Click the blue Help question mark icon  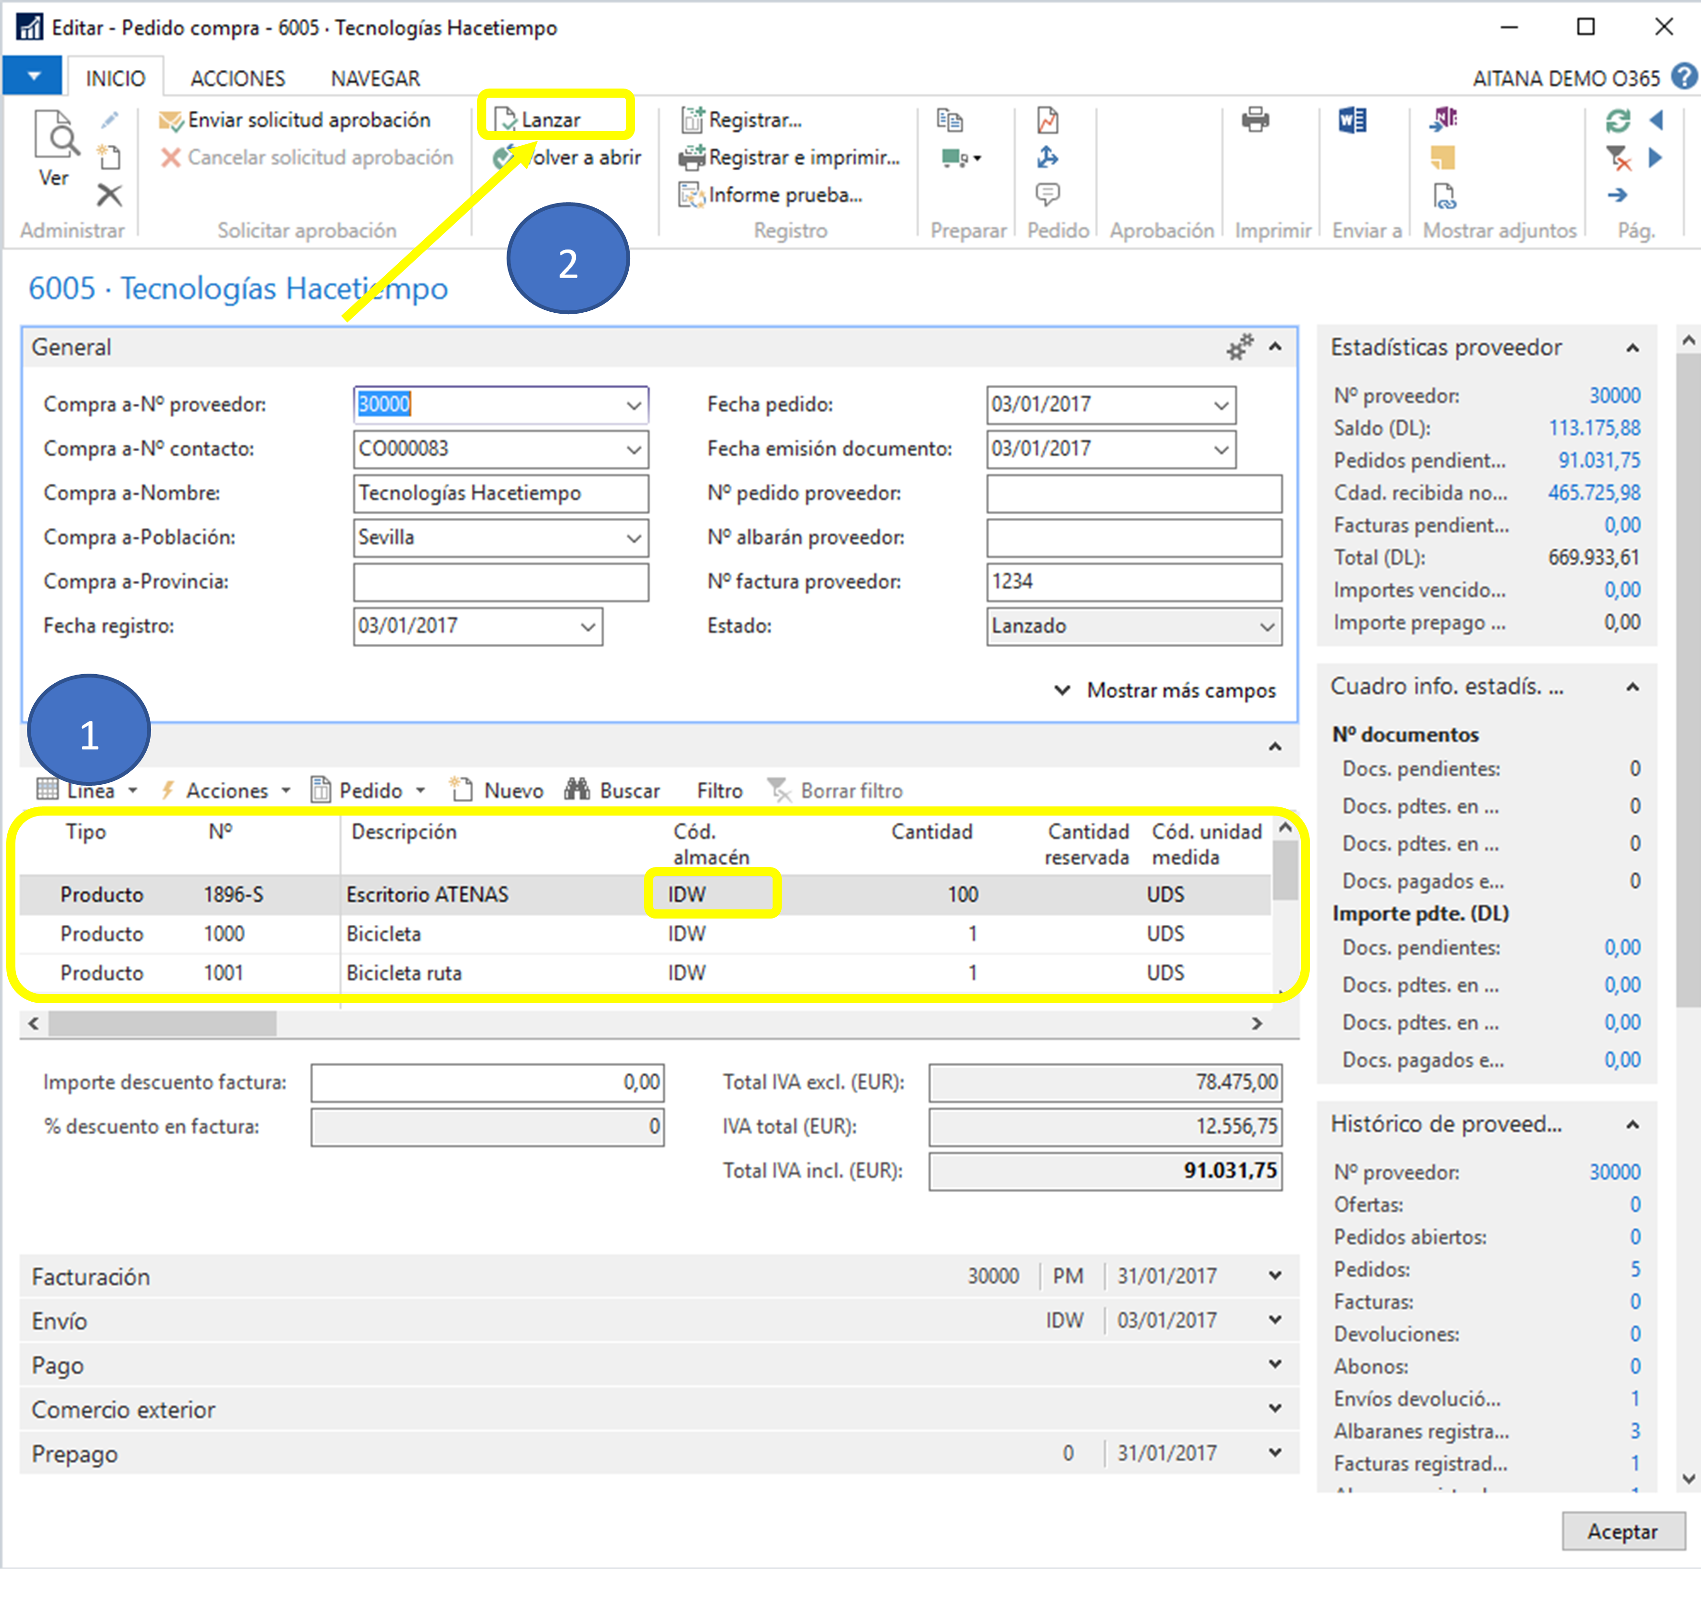click(1685, 77)
